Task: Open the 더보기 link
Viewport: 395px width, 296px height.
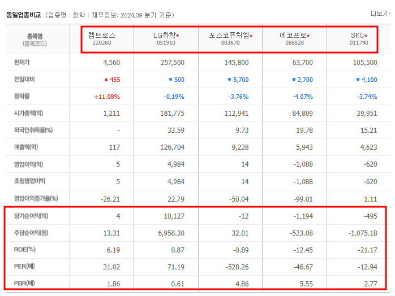Action: [x=380, y=14]
